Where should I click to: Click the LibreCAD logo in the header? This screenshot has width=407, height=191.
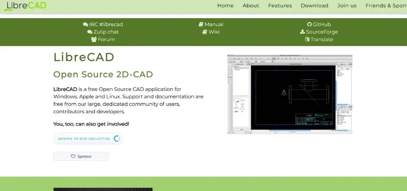26,6
